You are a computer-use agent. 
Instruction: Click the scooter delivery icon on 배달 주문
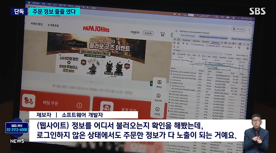(x=29, y=101)
